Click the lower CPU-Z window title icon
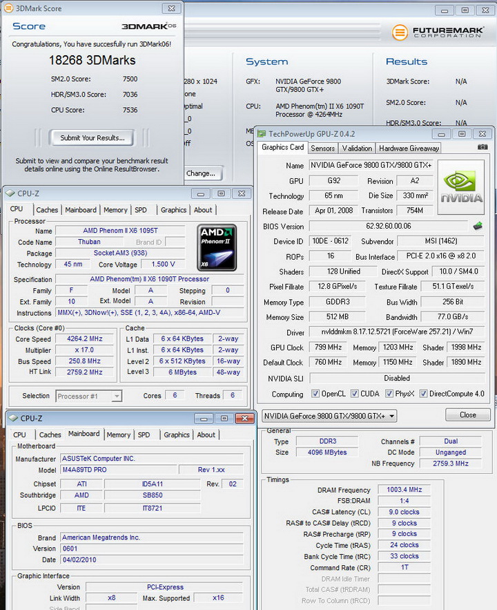This screenshot has width=497, height=610. [13, 418]
